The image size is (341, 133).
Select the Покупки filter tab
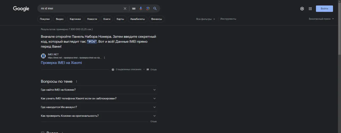click(x=45, y=19)
